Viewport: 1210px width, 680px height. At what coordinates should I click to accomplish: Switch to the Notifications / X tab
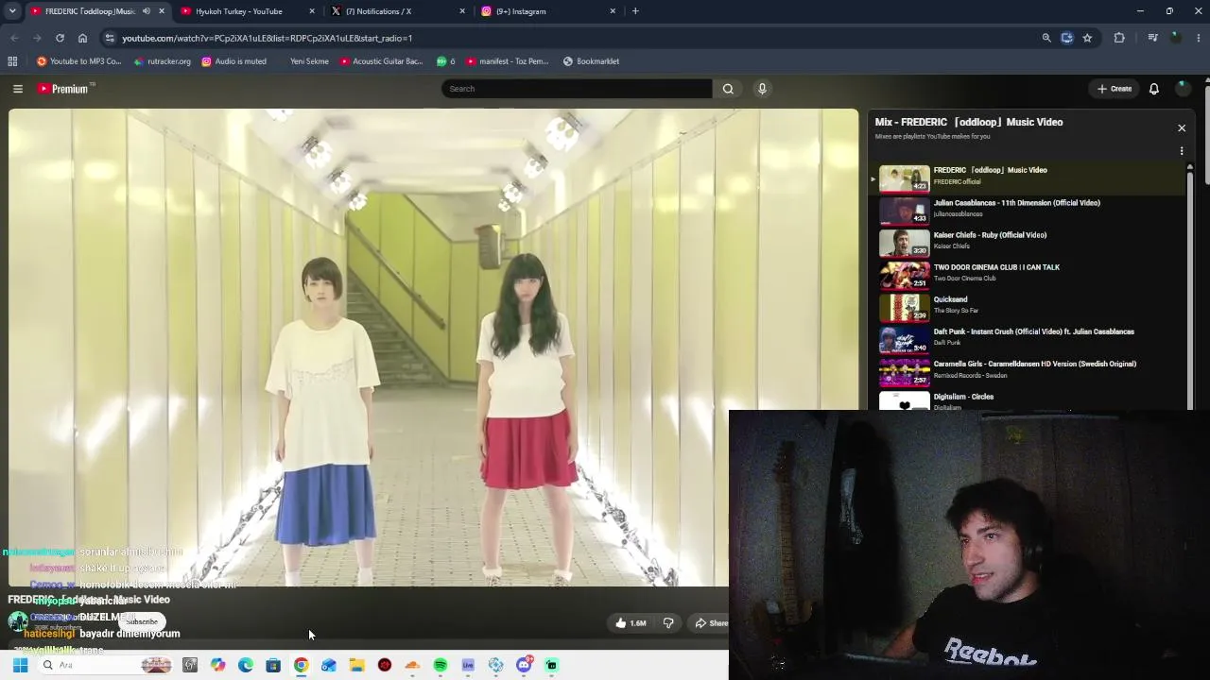[x=397, y=11]
